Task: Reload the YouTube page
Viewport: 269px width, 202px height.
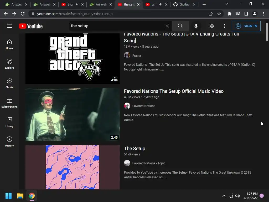Action: [x=23, y=14]
